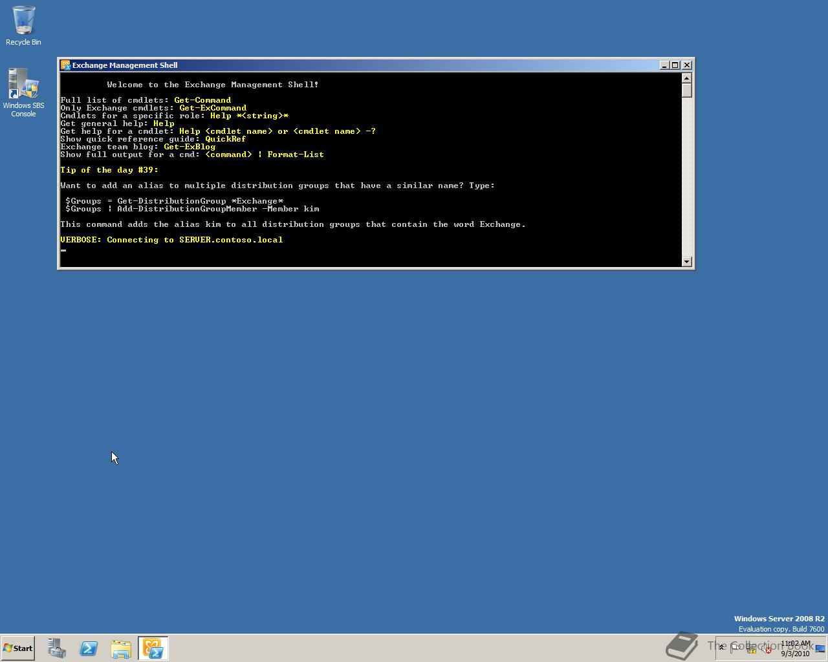This screenshot has height=662, width=828.
Task: Click the Exchange Management Shell title bar icon
Action: click(x=65, y=65)
